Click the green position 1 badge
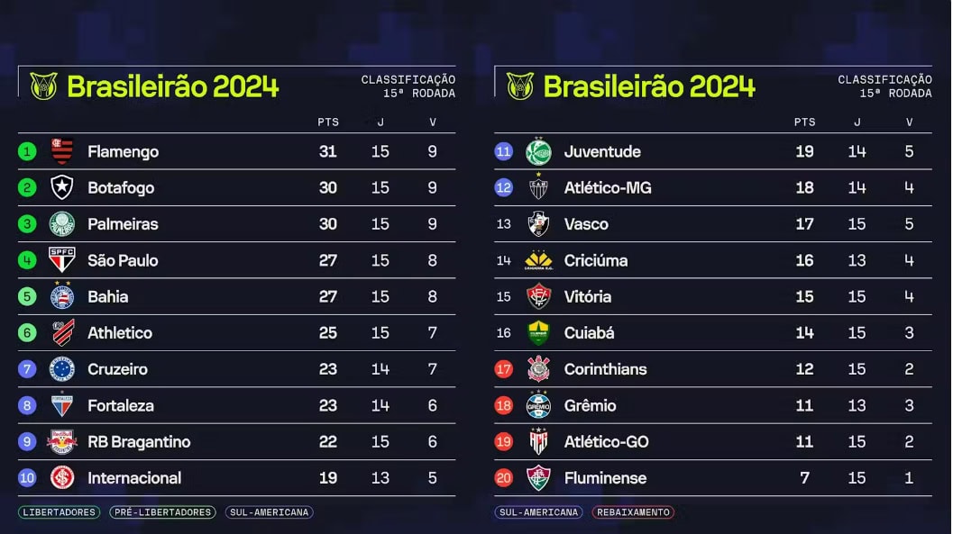The width and height of the screenshot is (953, 534). tap(27, 151)
